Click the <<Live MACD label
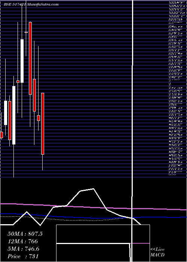The image size is (187, 262). pos(157,252)
